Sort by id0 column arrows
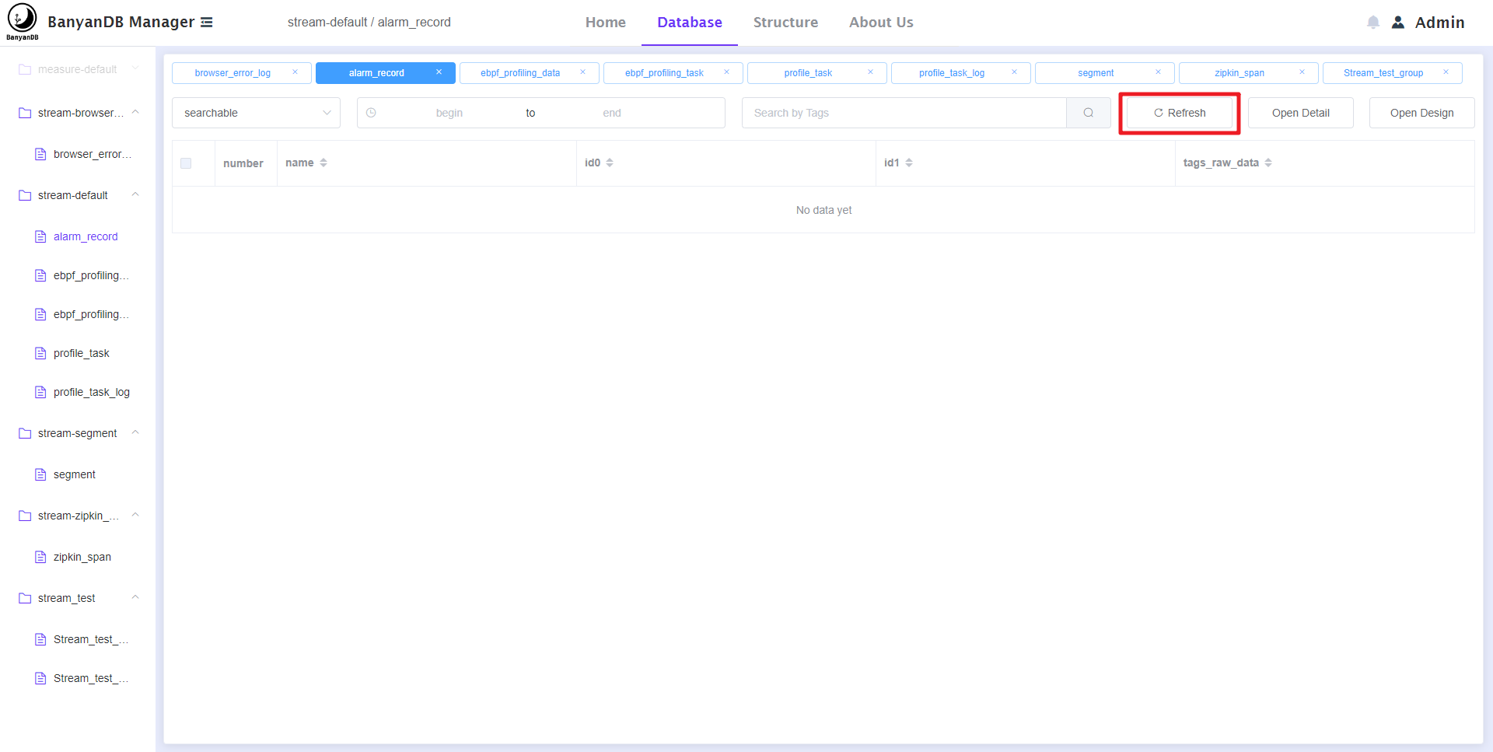The width and height of the screenshot is (1493, 752). click(x=610, y=163)
